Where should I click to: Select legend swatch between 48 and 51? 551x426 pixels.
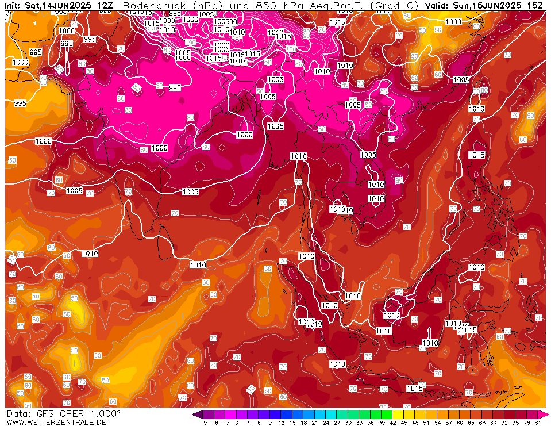point(420,415)
